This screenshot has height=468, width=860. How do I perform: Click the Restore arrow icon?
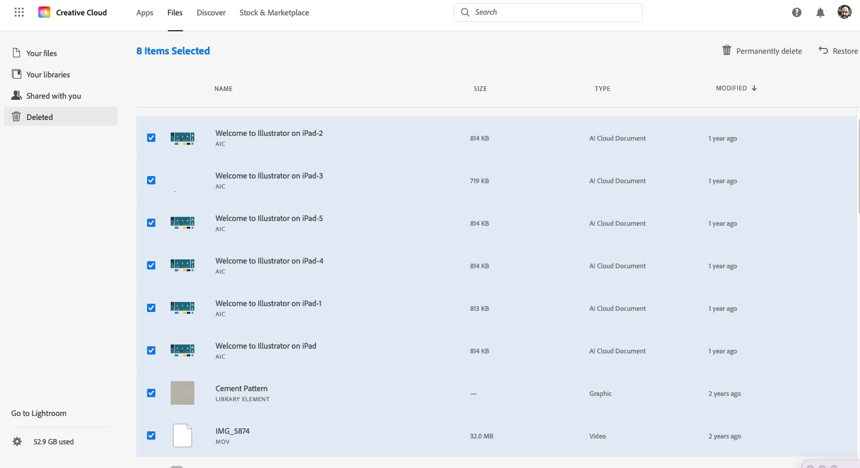823,50
